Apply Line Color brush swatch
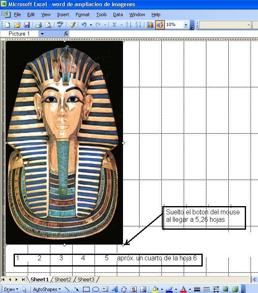 tap(169, 289)
